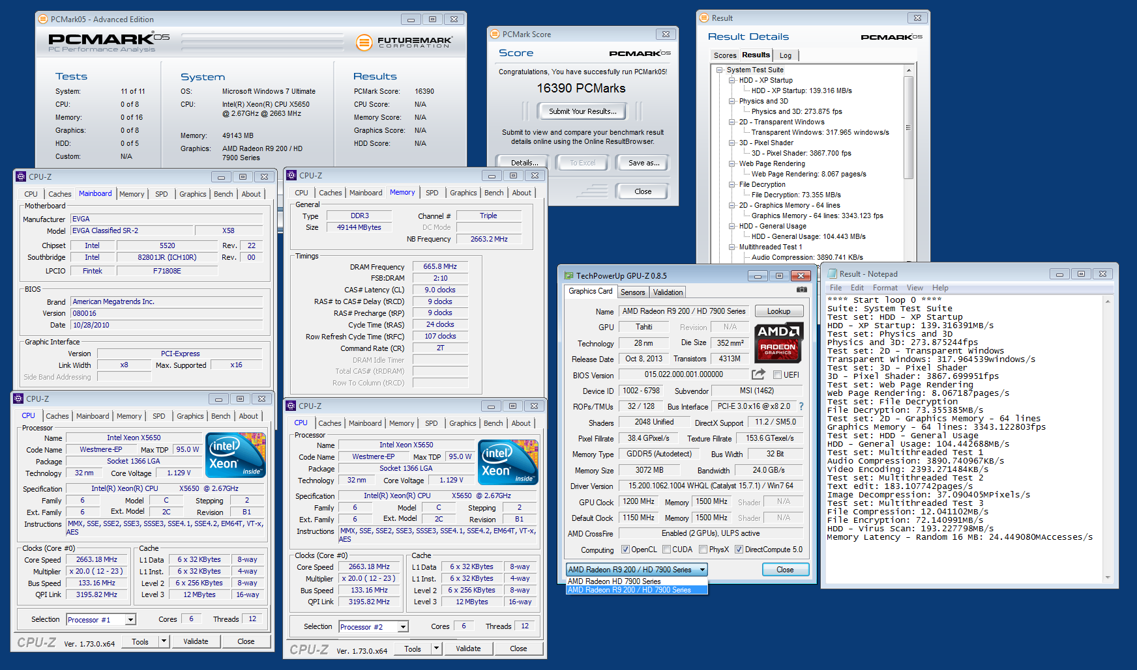Open the Sensors tab in GPU-Z

(x=632, y=292)
